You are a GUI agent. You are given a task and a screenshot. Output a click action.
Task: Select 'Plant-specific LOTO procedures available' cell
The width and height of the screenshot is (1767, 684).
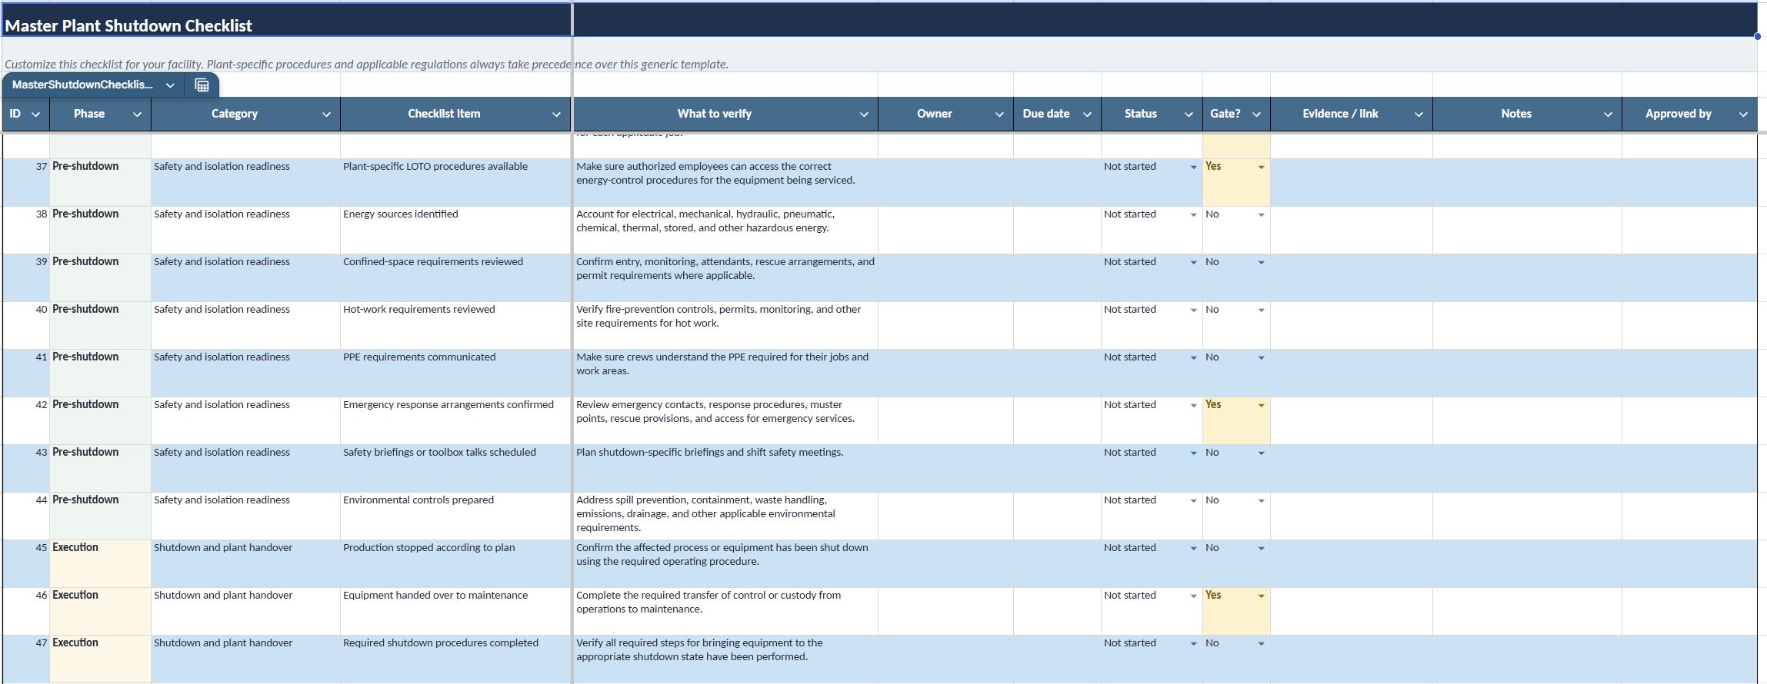455,183
